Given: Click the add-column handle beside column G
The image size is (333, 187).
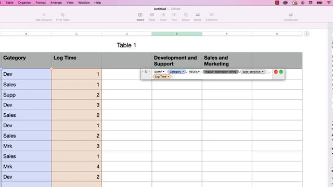Looking at the screenshot, I should (306, 34).
